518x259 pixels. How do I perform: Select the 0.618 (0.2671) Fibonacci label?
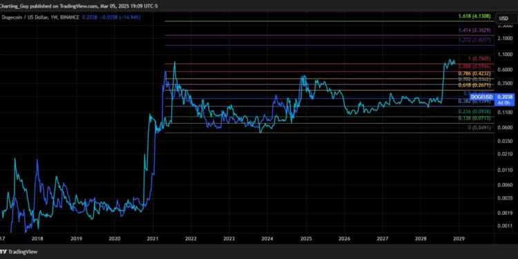pyautogui.click(x=474, y=85)
